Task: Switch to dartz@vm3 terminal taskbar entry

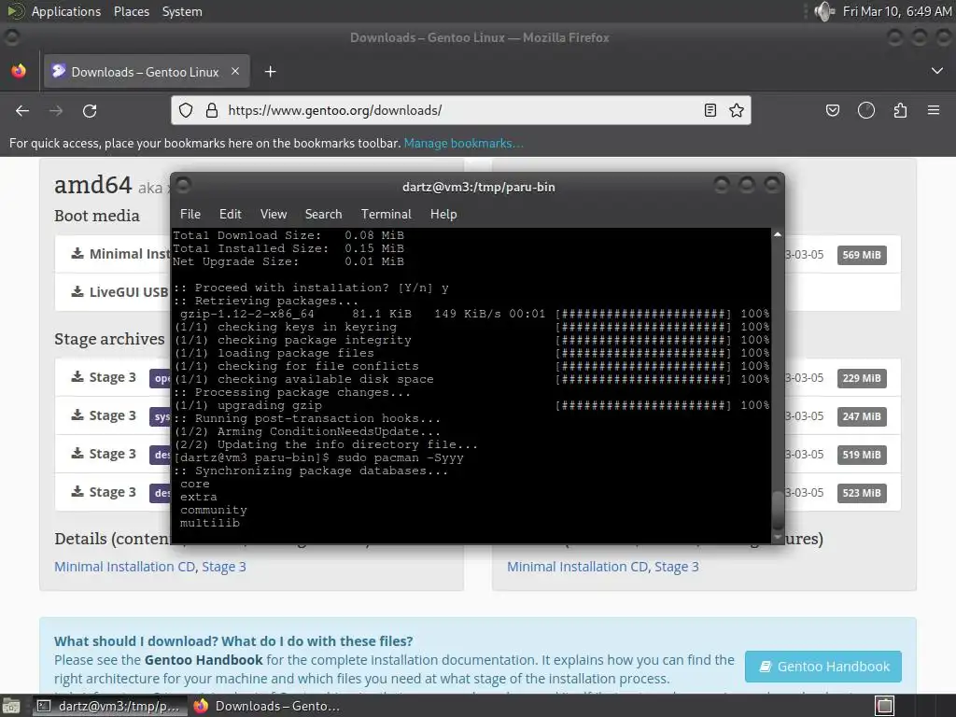Action: pos(110,706)
